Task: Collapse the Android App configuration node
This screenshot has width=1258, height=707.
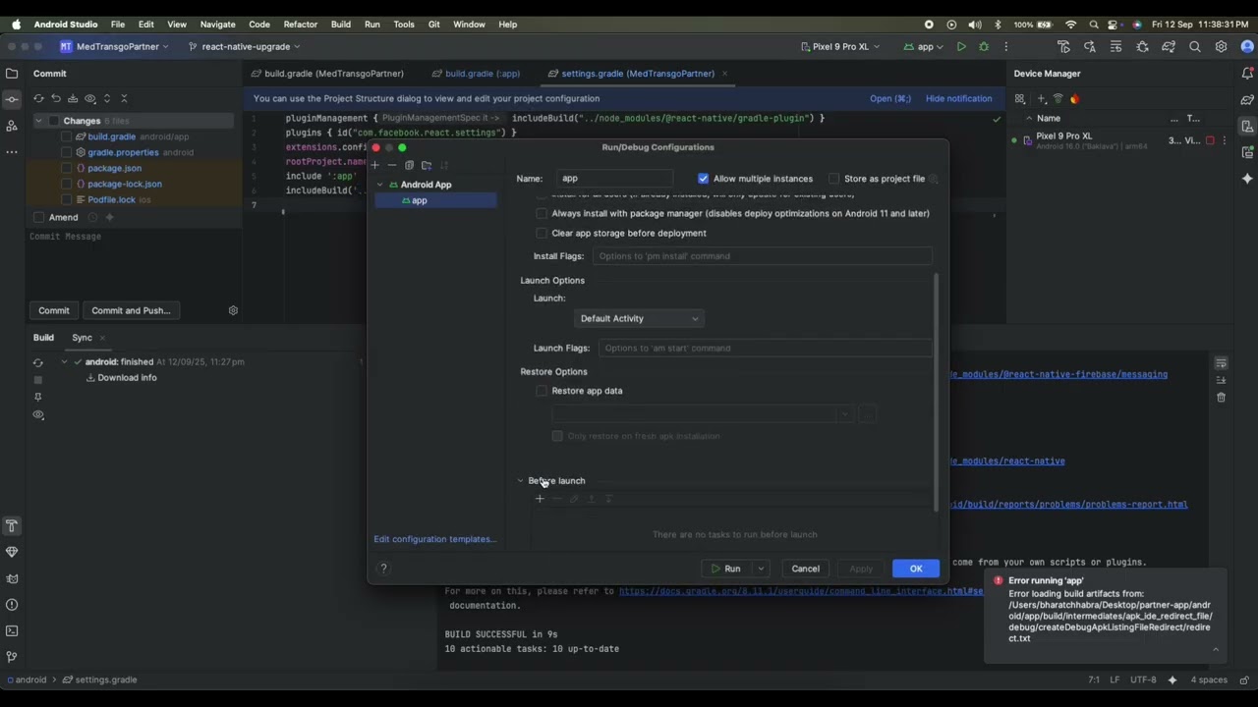Action: point(380,185)
